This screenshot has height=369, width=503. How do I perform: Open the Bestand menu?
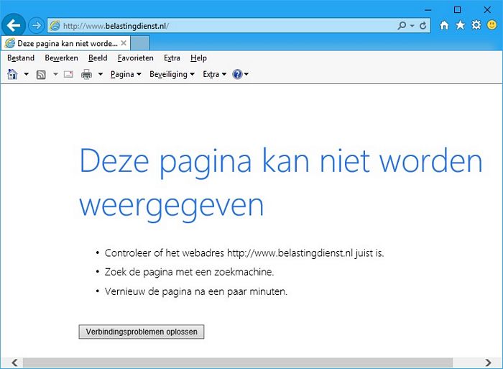(x=21, y=58)
